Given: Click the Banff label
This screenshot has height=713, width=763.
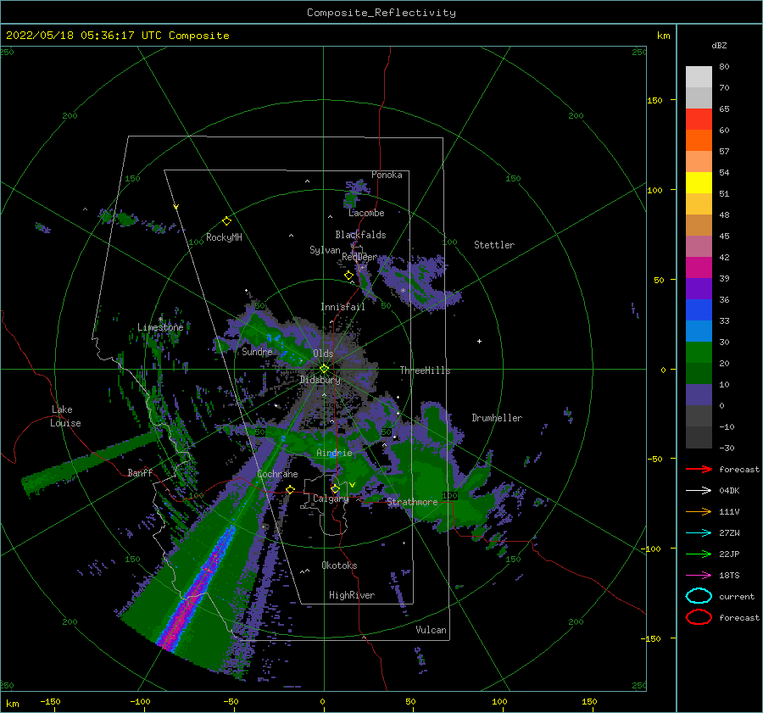Looking at the screenshot, I should [x=140, y=472].
